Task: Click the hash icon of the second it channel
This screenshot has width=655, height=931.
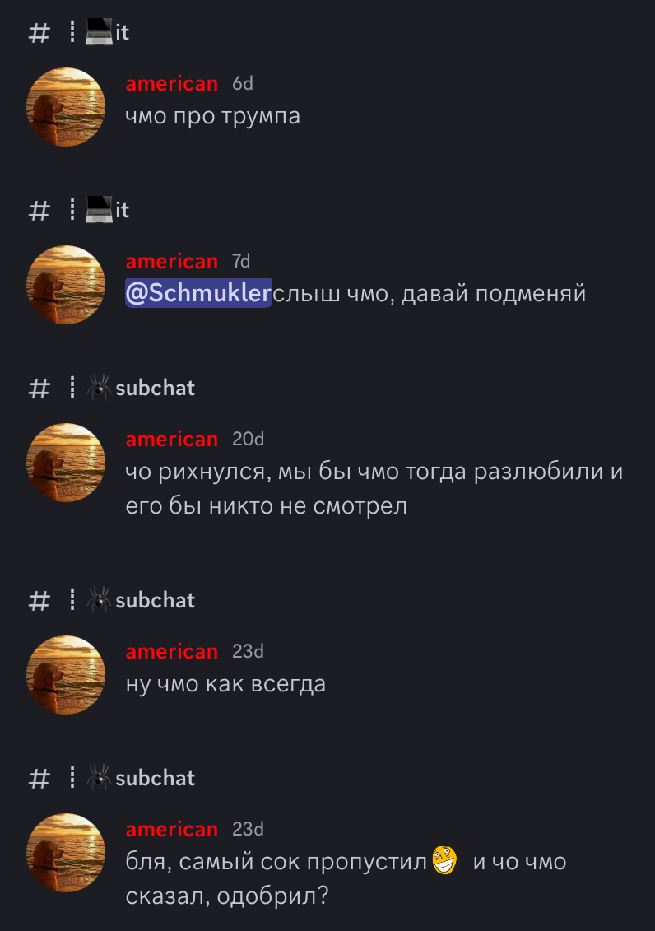Action: [x=39, y=210]
